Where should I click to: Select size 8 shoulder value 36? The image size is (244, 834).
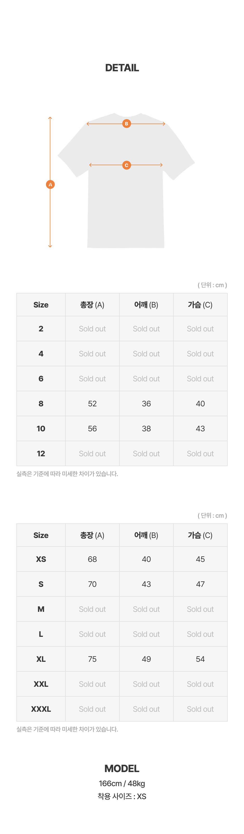[x=146, y=403]
